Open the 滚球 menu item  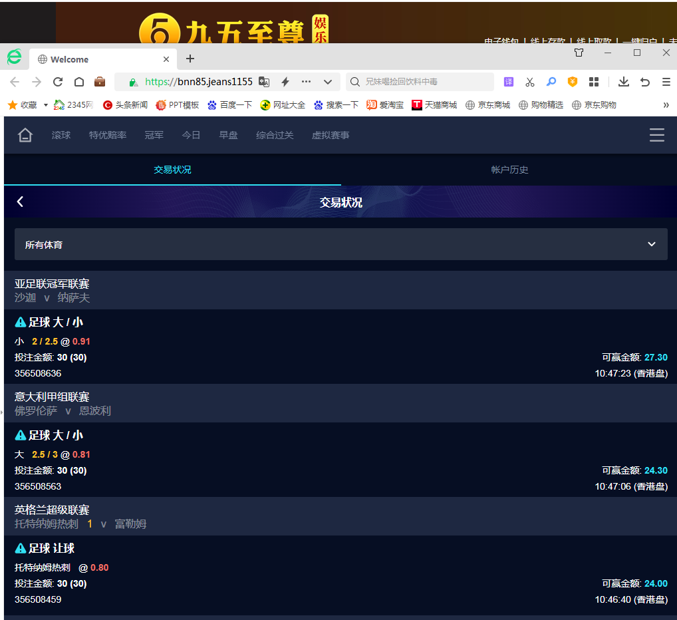[61, 135]
